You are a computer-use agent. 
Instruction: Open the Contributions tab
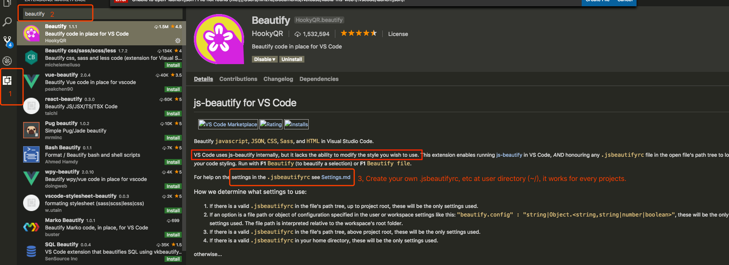238,79
